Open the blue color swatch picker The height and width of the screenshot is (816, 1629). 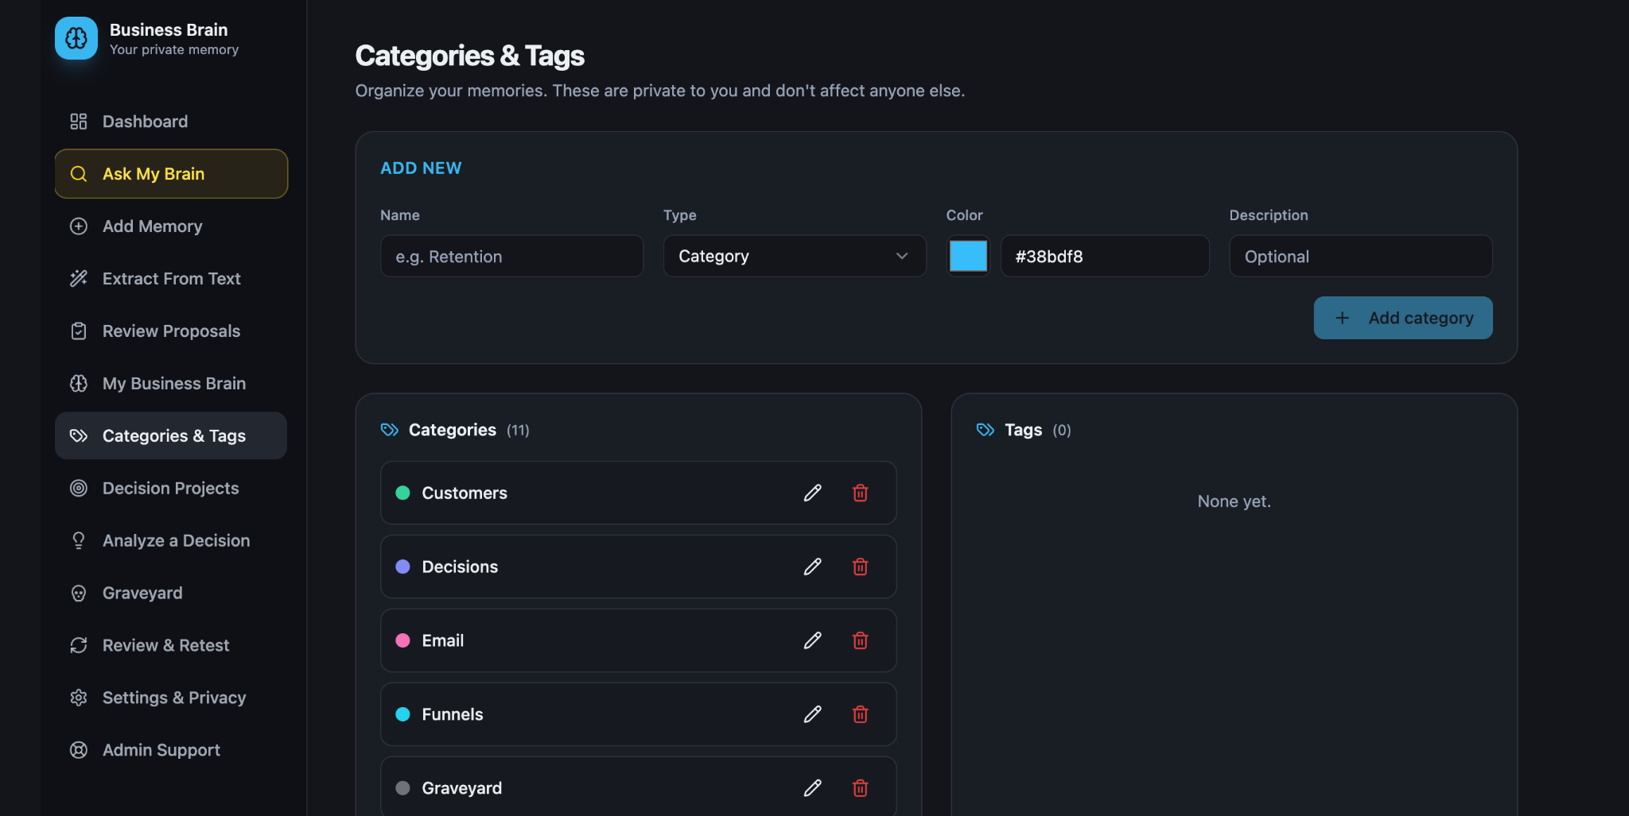coord(968,256)
